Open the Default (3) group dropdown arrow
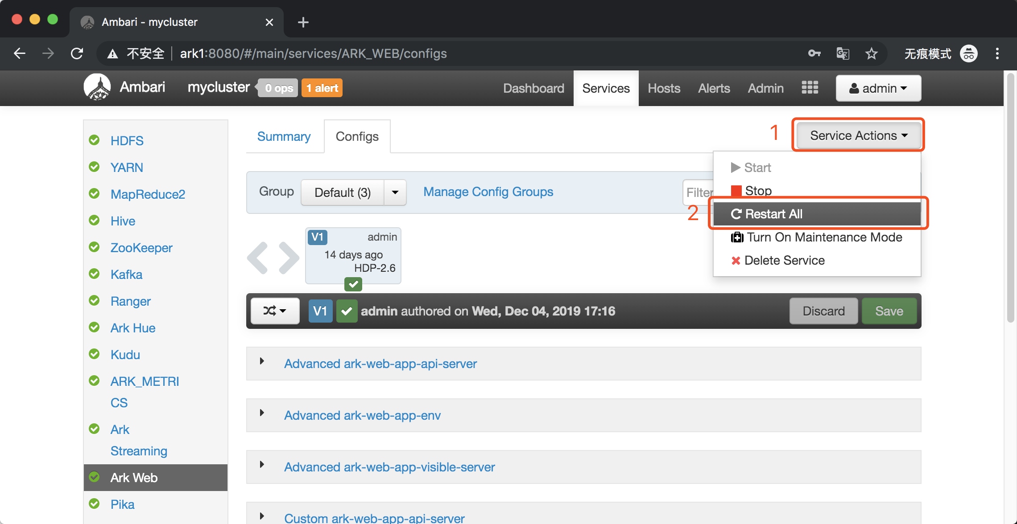The width and height of the screenshot is (1017, 524). pos(395,192)
